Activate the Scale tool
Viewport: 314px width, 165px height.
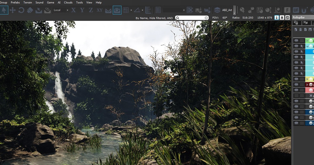pos(30,10)
